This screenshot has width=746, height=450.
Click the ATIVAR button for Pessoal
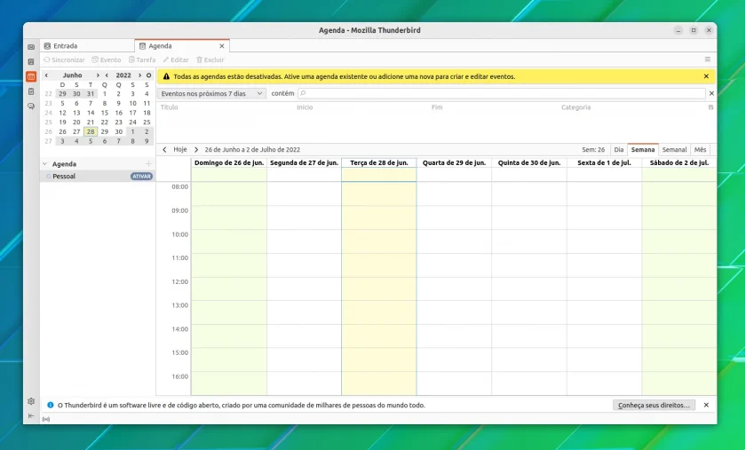pos(141,176)
